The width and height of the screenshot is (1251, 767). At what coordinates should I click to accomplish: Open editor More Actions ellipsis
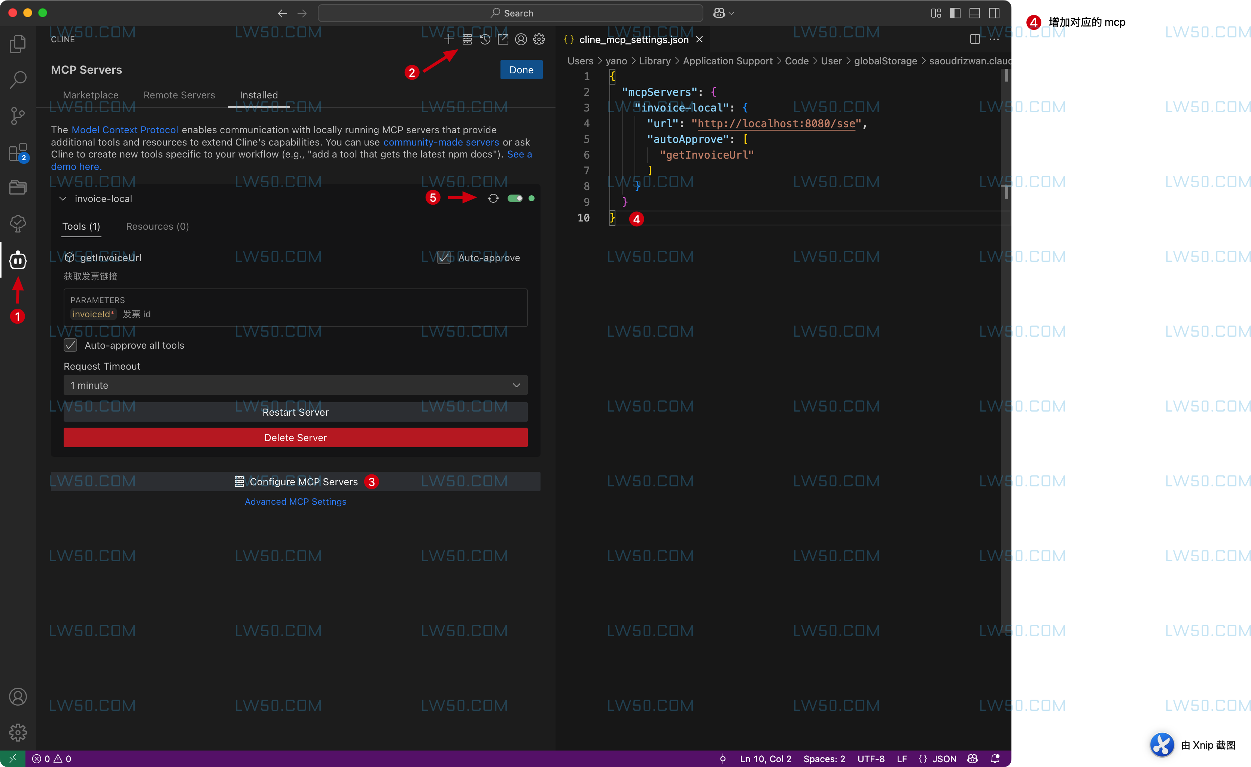coord(994,40)
